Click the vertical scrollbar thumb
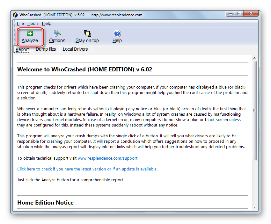This screenshot has width=271, height=224. point(254,111)
